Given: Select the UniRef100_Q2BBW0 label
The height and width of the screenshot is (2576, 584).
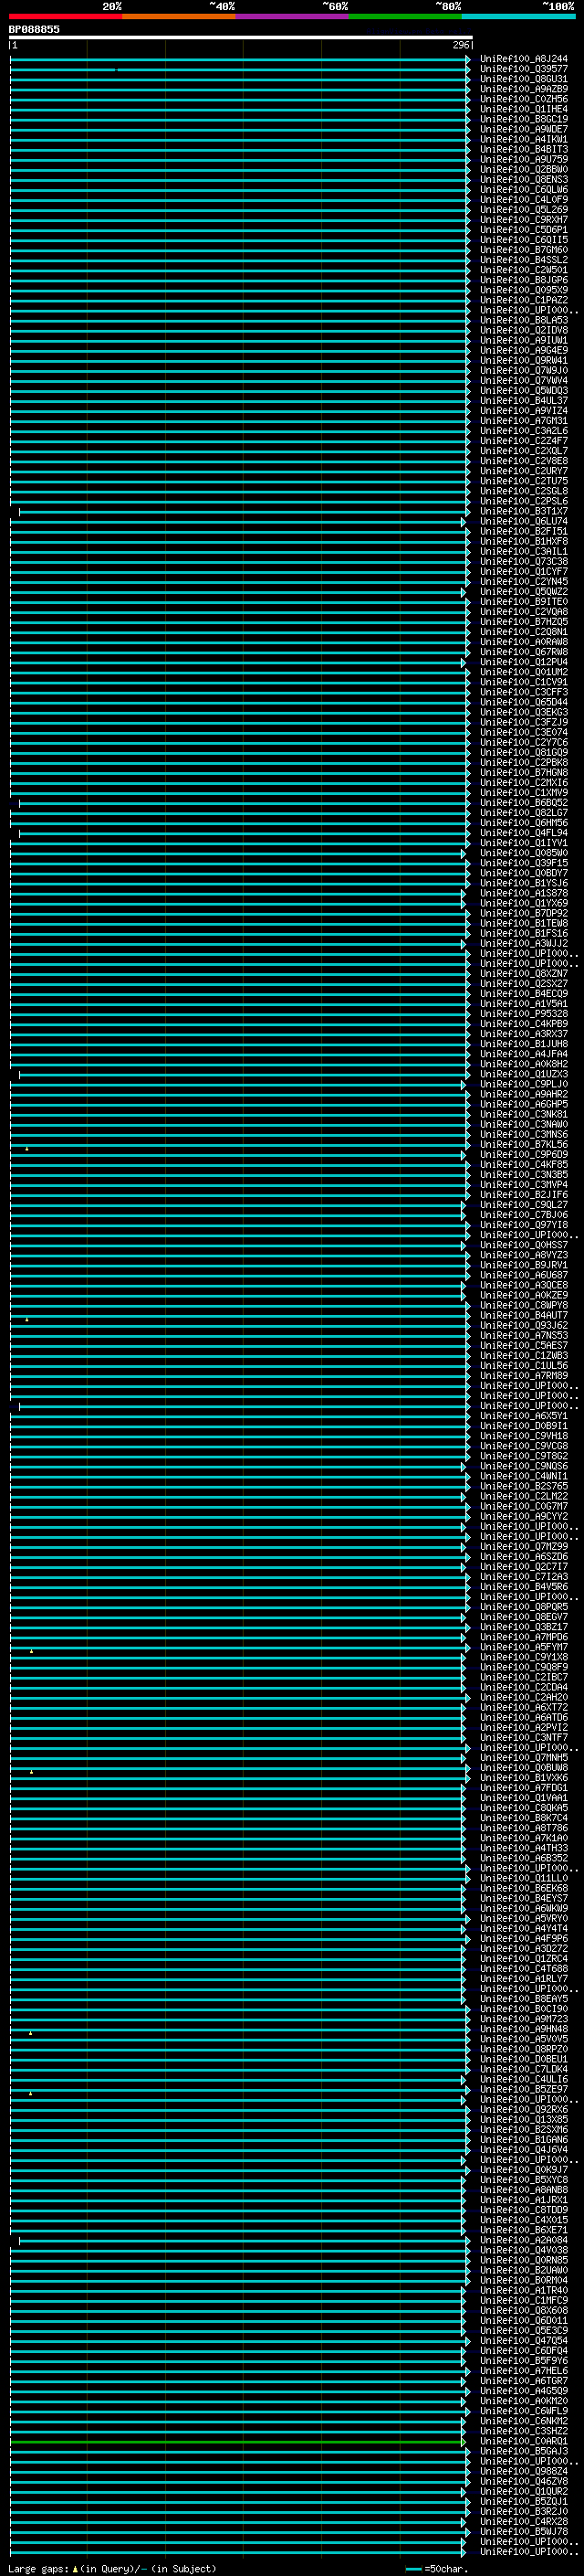Looking at the screenshot, I should (523, 169).
